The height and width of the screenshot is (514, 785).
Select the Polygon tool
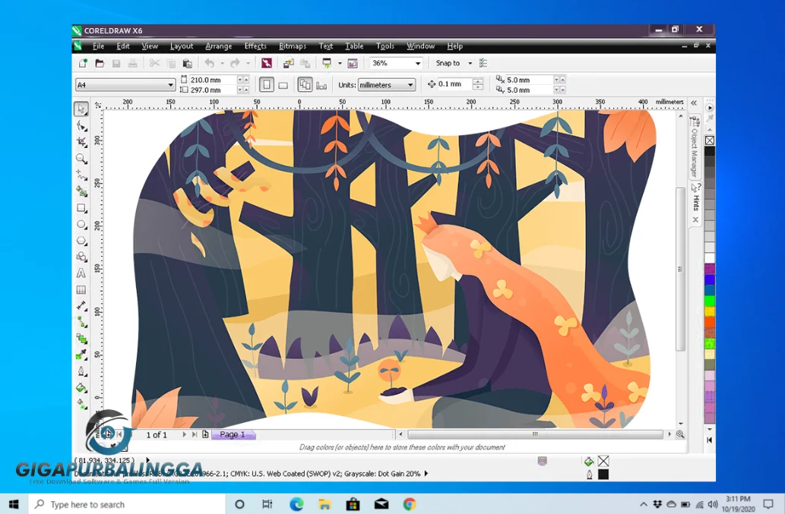(x=81, y=241)
